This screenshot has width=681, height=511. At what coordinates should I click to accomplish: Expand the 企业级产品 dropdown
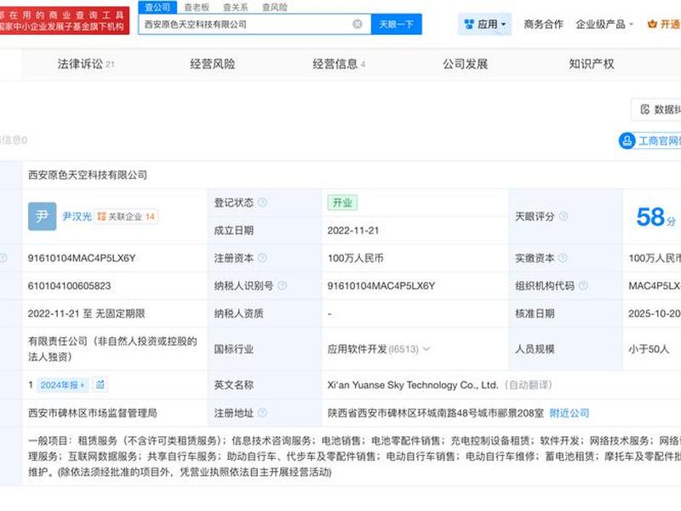(604, 24)
